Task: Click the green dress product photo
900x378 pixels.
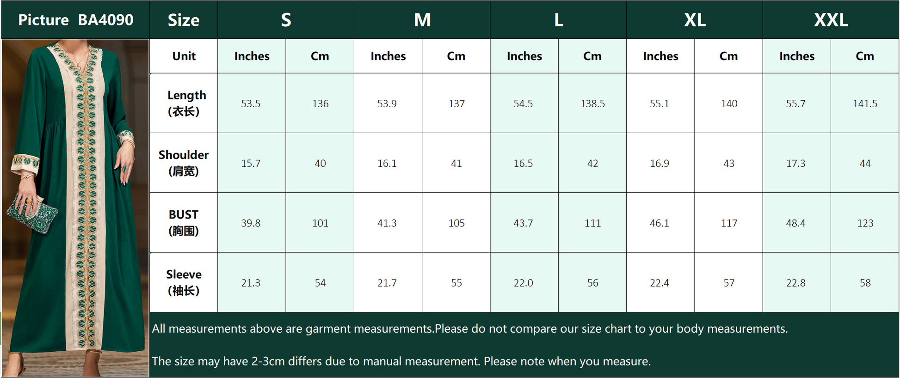Action: (x=75, y=208)
